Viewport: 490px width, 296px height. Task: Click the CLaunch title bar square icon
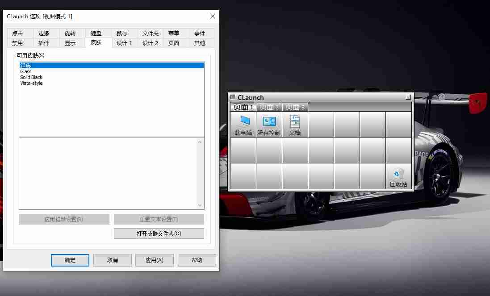[233, 97]
